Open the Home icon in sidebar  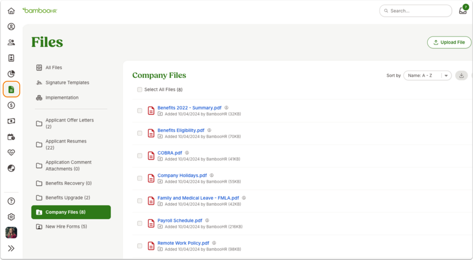pyautogui.click(x=11, y=11)
